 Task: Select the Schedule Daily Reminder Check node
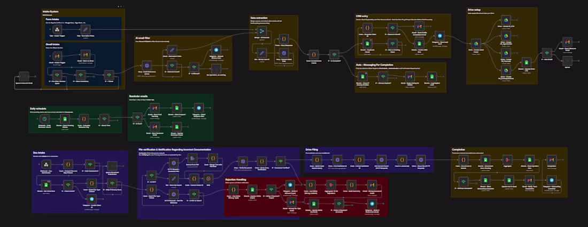[x=44, y=118]
